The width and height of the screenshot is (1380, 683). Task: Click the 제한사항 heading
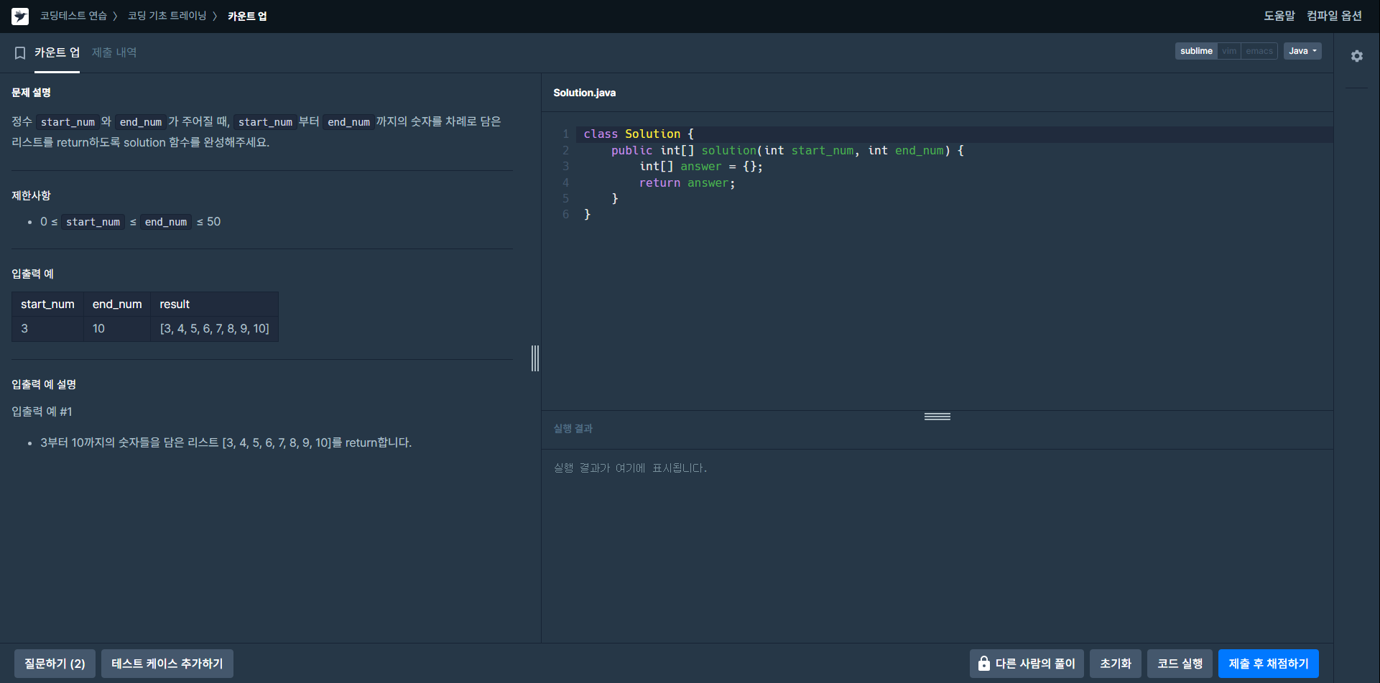point(31,195)
